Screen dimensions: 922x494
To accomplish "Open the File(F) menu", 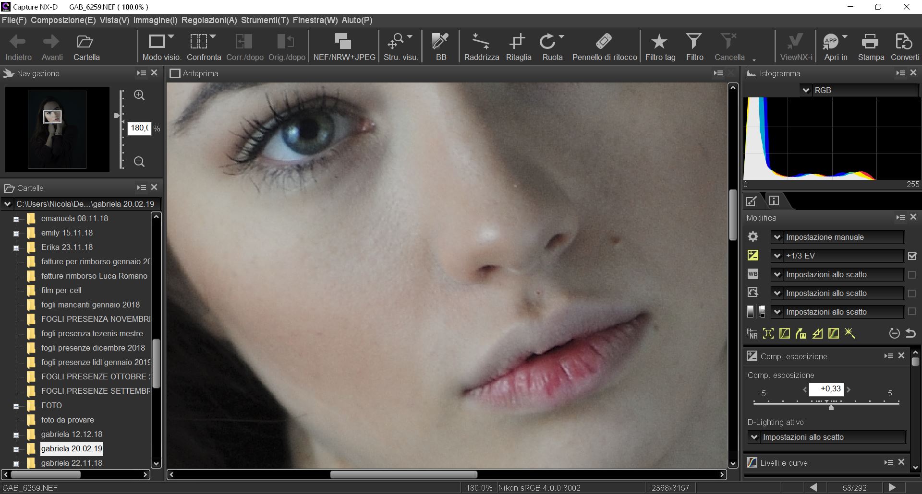I will pos(14,20).
